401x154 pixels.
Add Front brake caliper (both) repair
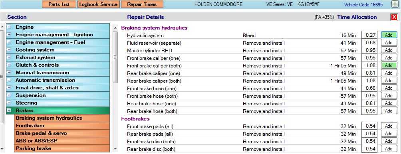coord(389,65)
